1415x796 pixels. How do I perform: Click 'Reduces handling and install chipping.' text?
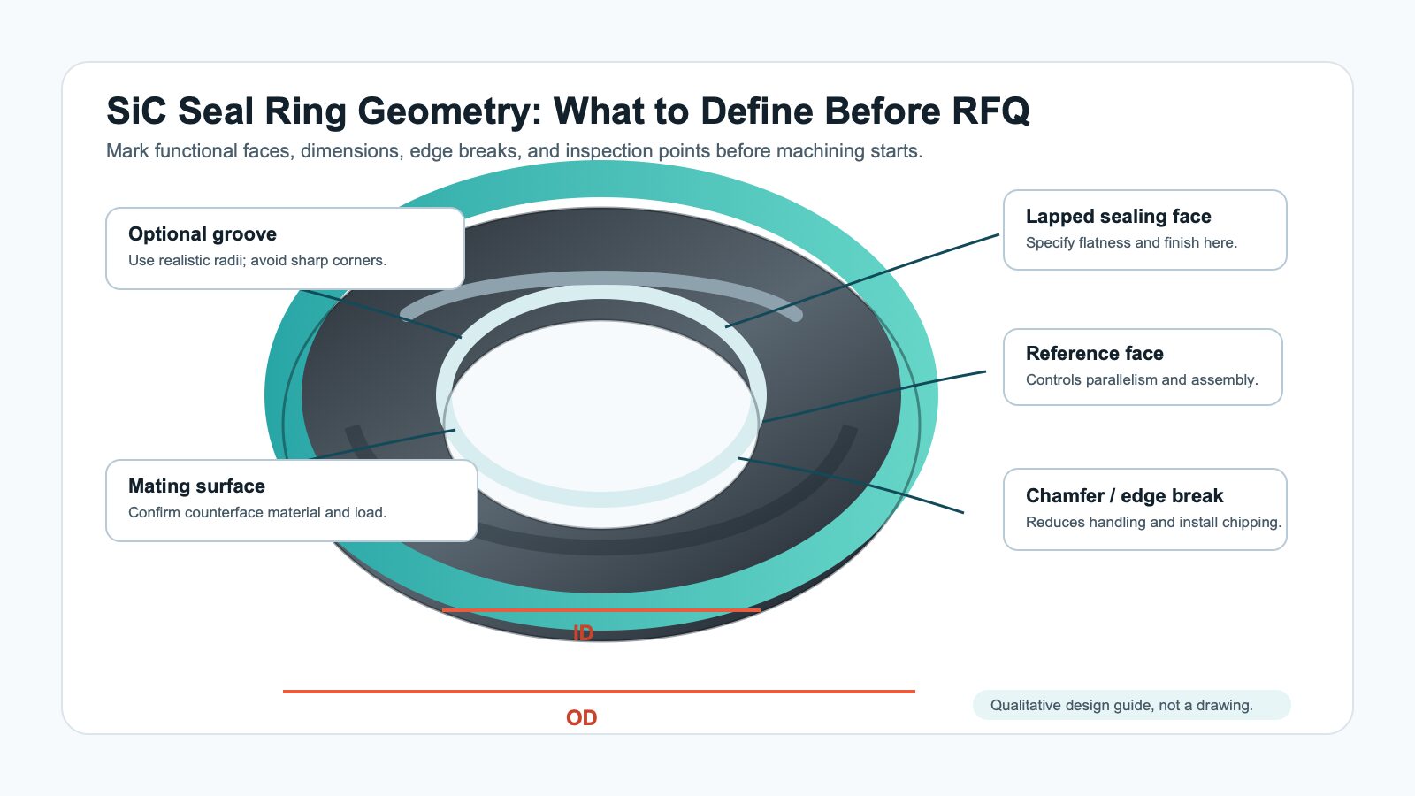click(1153, 522)
